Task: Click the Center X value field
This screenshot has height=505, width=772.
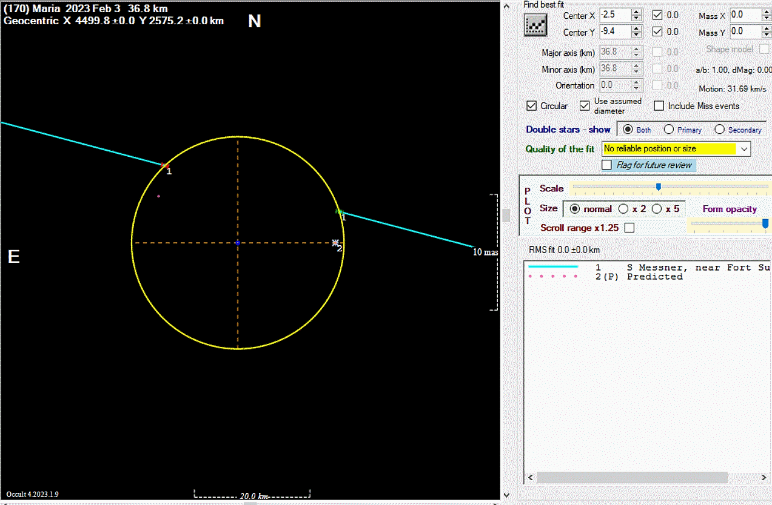Action: tap(614, 15)
